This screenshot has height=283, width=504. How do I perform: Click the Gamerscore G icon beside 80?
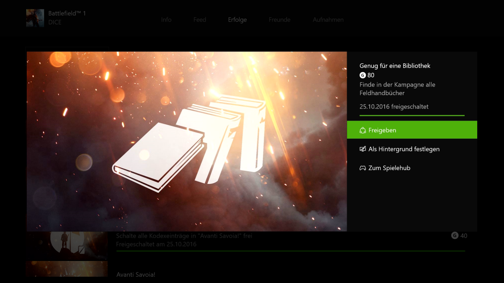pyautogui.click(x=363, y=75)
